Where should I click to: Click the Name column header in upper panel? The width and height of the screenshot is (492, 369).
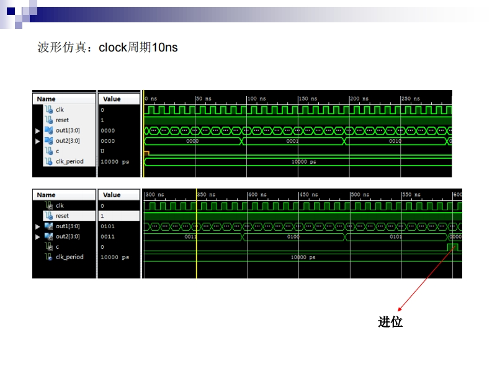[47, 99]
